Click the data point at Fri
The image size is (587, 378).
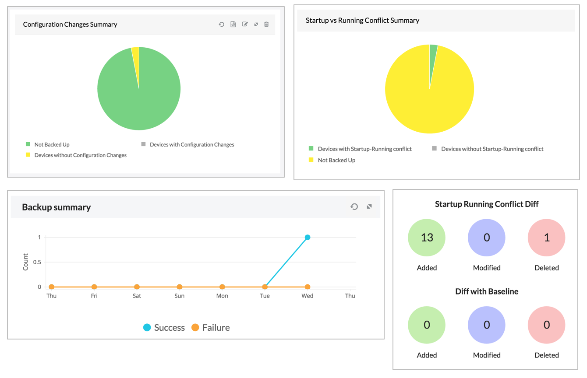pos(94,287)
